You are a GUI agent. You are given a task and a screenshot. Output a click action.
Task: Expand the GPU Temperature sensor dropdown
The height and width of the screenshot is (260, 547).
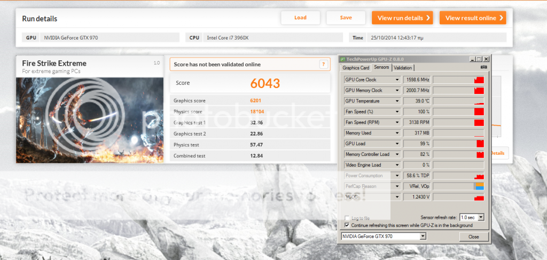coord(397,101)
